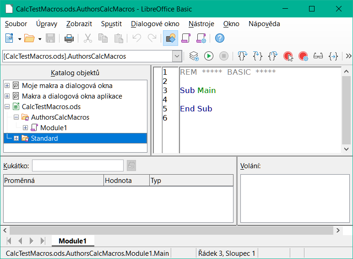Image resolution: width=353 pixels, height=259 pixels.
Task: Go to the last module tab
Action: click(x=43, y=241)
